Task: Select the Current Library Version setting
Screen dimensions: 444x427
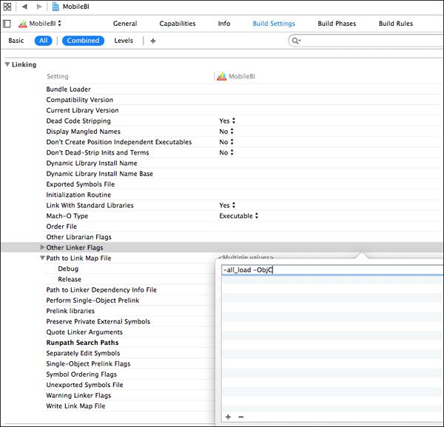Action: tap(82, 110)
